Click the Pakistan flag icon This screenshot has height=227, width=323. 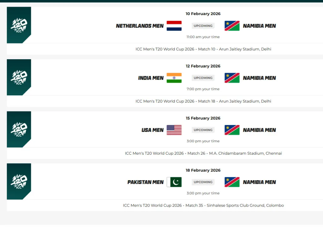[x=174, y=182]
